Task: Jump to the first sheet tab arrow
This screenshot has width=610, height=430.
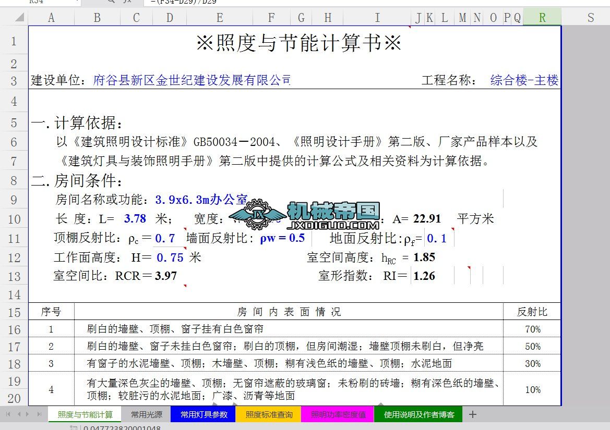Action: [x=8, y=414]
